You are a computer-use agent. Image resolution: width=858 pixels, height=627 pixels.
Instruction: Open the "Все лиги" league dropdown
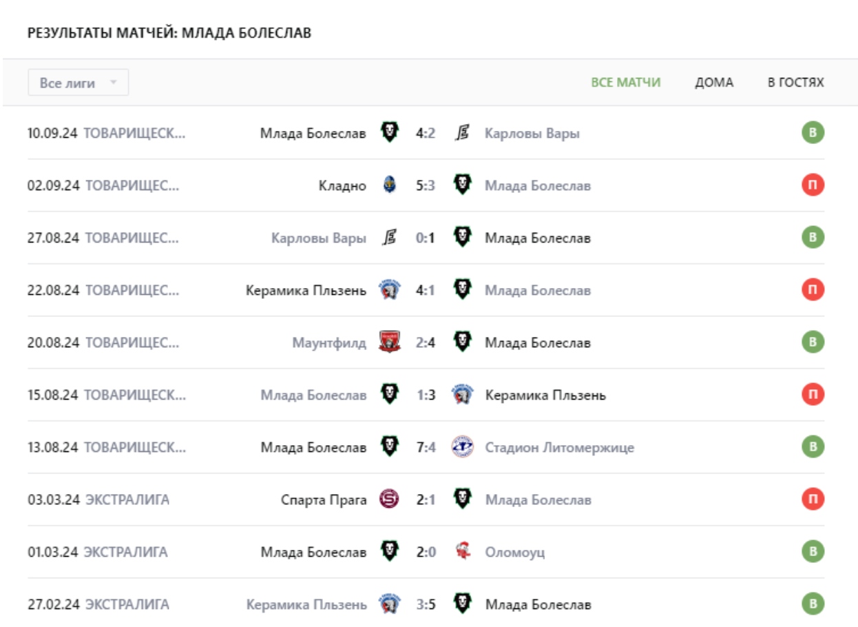pyautogui.click(x=78, y=83)
